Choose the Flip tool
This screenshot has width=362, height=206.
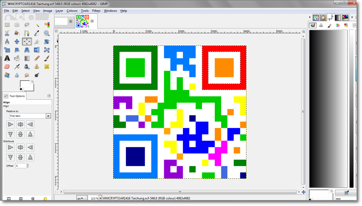click(x=37, y=50)
